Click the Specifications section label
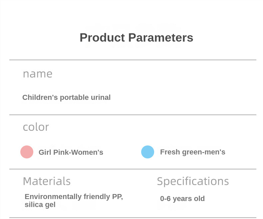Viewport: 263px width, 219px height. pos(193,181)
